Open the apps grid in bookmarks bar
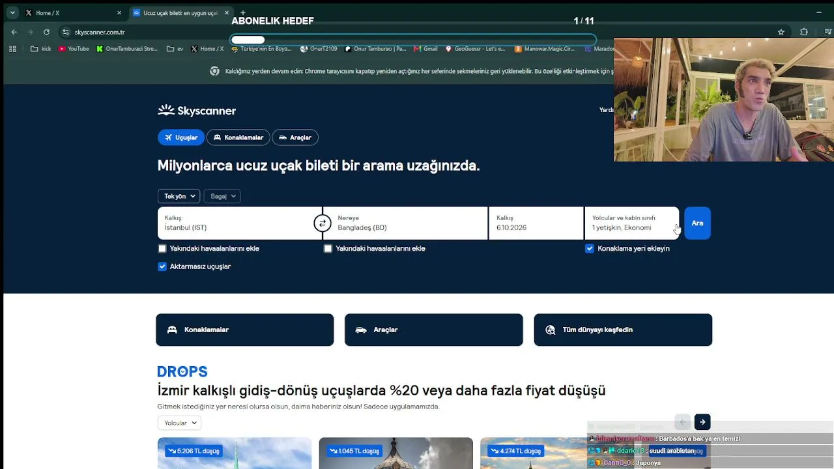The width and height of the screenshot is (834, 469). pyautogui.click(x=12, y=49)
